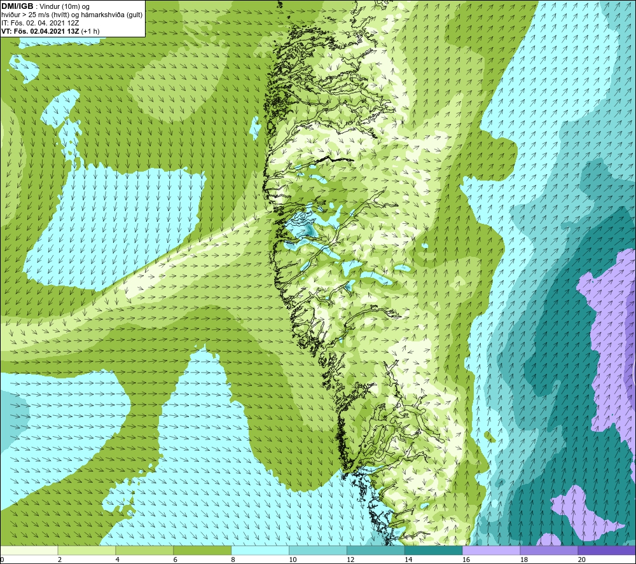Viewport: 636px width, 564px height.
Task: Click the dark teal 14–16 m/s color swatch
Action: (434, 550)
